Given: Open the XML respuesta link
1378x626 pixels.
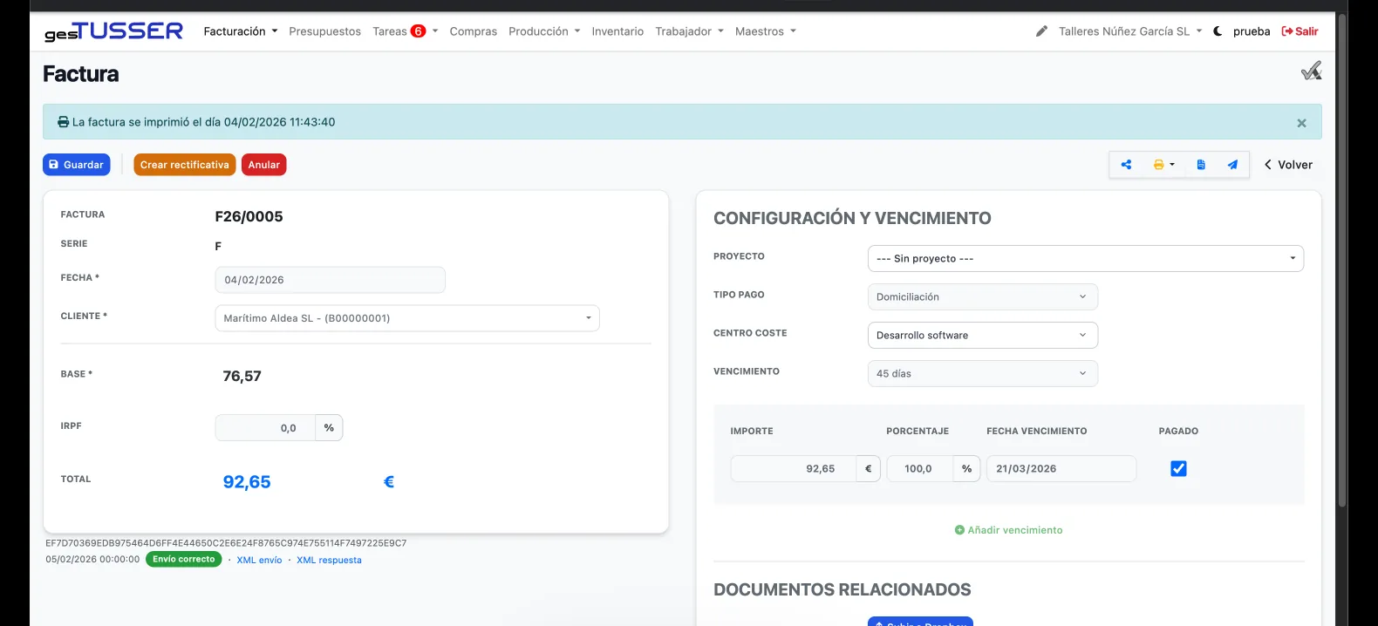Looking at the screenshot, I should [329, 561].
